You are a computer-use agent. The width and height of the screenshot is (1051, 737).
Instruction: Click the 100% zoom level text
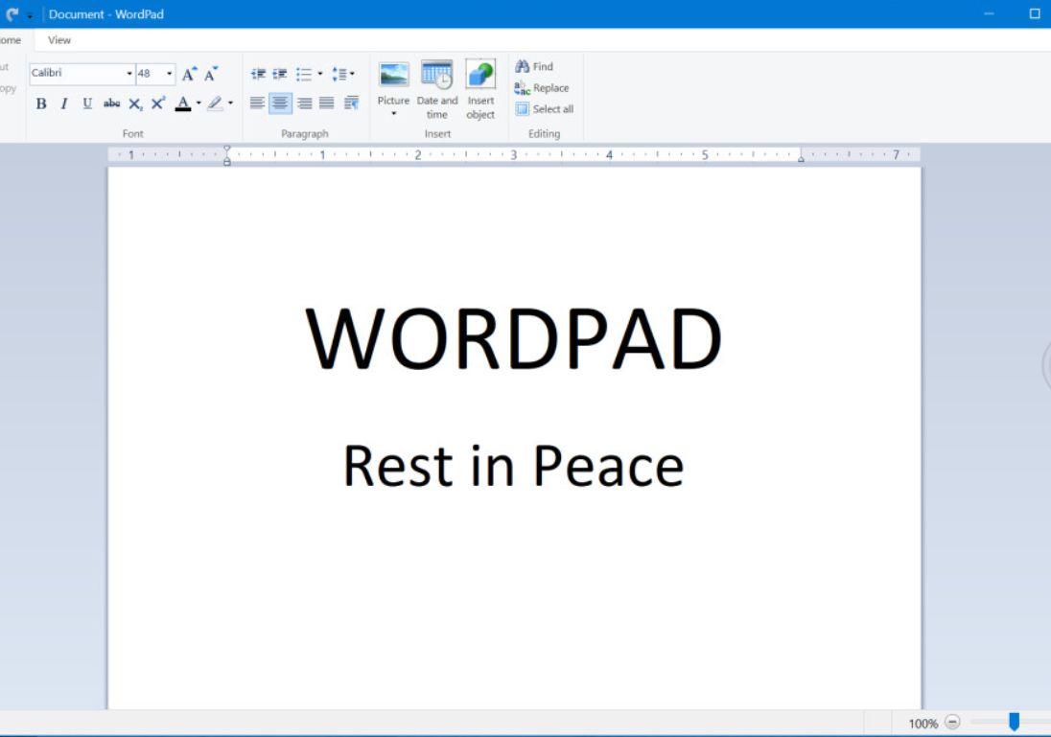point(923,724)
